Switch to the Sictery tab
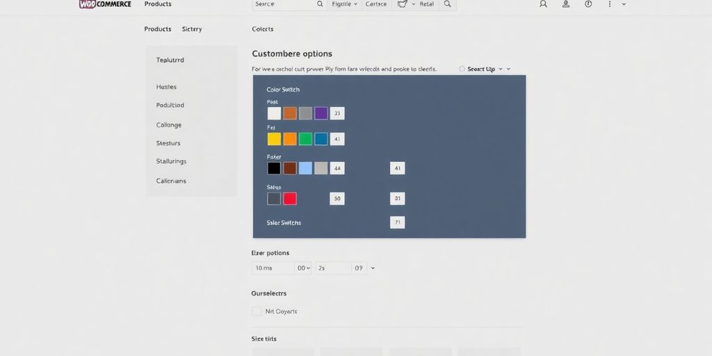Image resolution: width=712 pixels, height=356 pixels. (192, 29)
